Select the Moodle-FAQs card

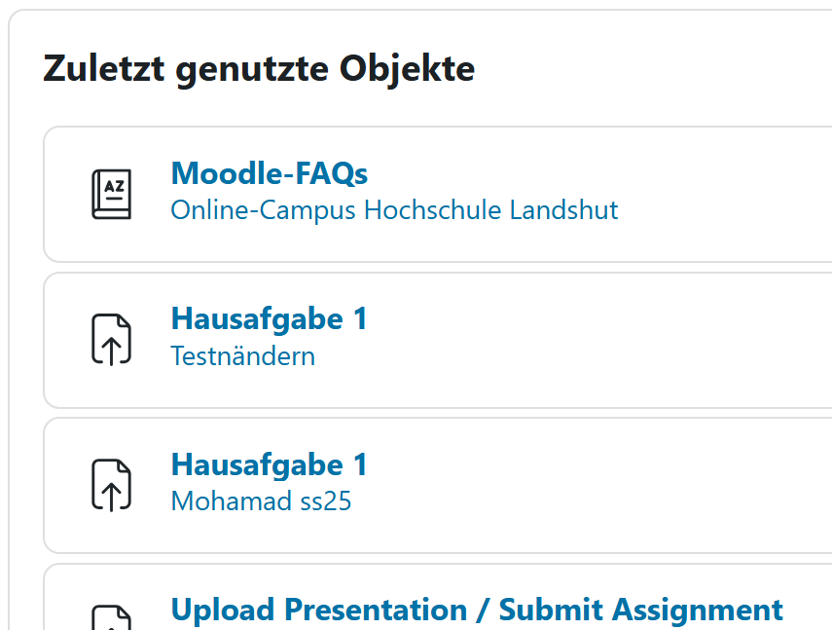tap(438, 193)
